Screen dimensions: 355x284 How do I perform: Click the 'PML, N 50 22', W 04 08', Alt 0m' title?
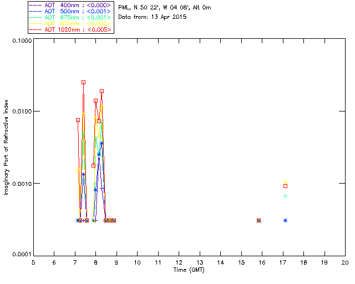pyautogui.click(x=165, y=7)
